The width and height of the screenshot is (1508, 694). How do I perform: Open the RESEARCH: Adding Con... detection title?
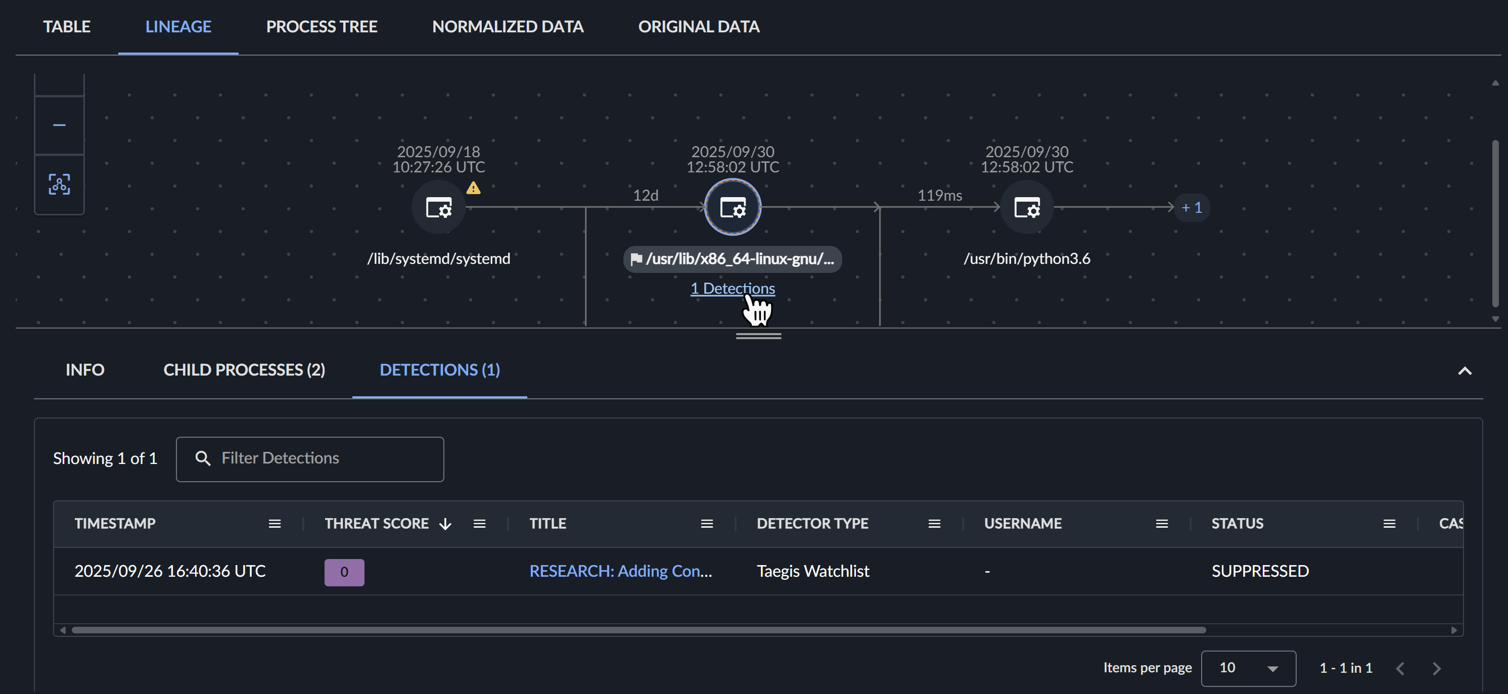(x=620, y=571)
